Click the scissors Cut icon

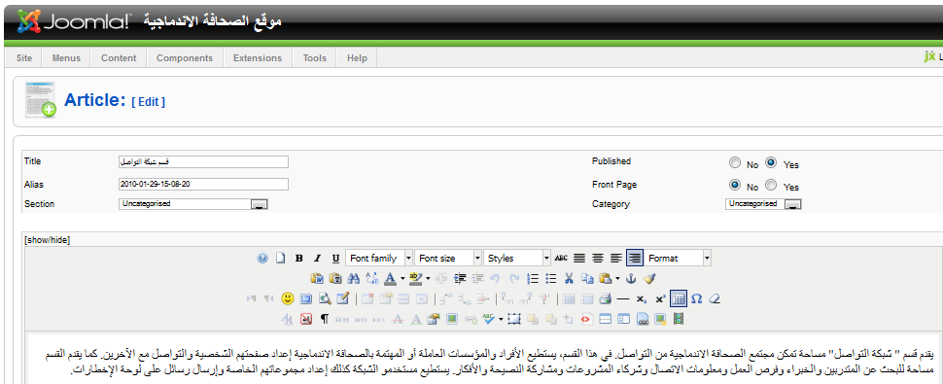pos(569,278)
